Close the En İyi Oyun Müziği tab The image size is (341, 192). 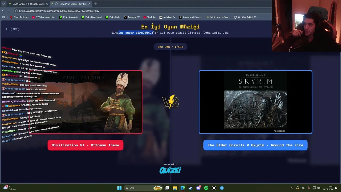(x=89, y=4)
